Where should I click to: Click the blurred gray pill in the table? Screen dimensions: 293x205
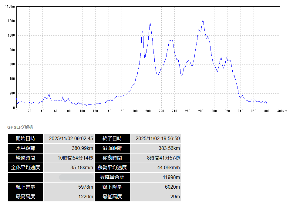click(76, 177)
